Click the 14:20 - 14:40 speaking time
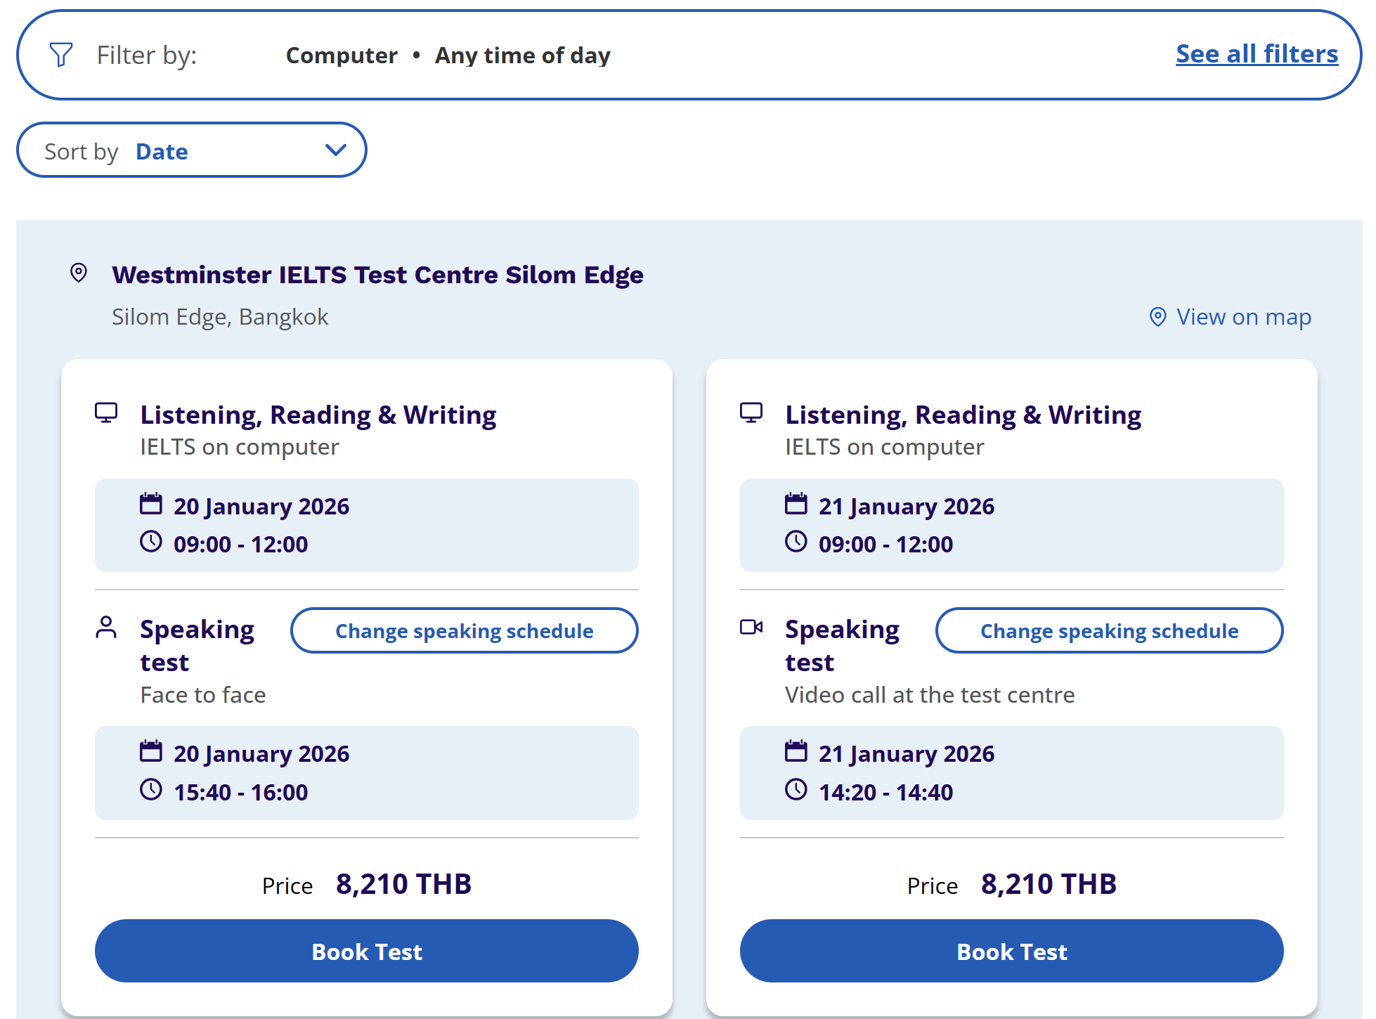The width and height of the screenshot is (1376, 1019). (885, 792)
